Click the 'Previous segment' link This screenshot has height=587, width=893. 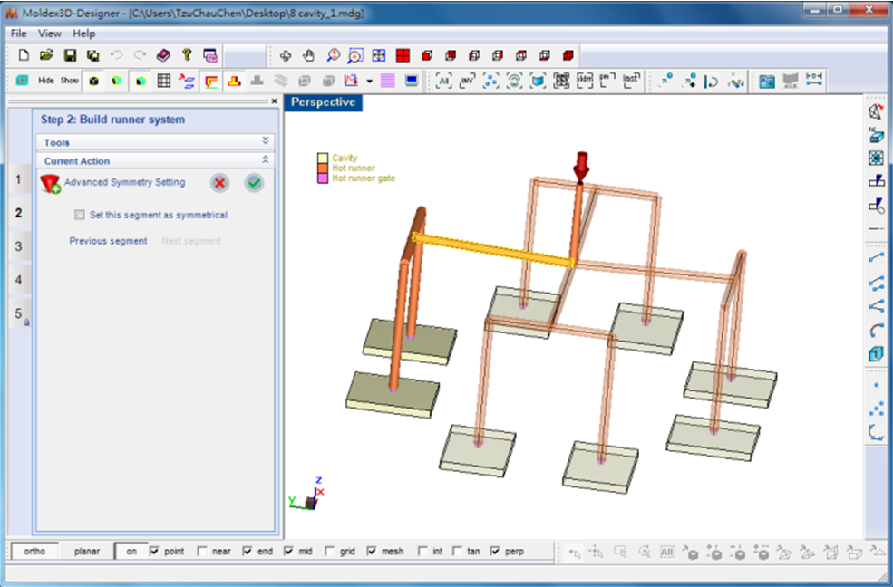(108, 241)
